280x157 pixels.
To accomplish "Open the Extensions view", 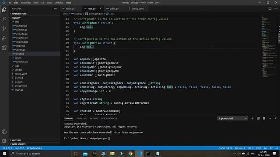I will point(4,48).
